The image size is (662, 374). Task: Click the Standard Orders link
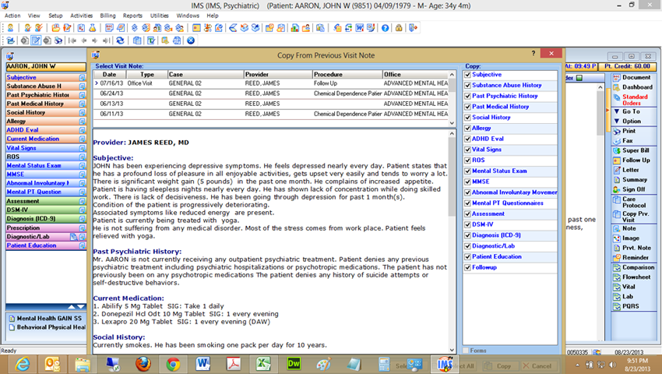click(x=635, y=100)
